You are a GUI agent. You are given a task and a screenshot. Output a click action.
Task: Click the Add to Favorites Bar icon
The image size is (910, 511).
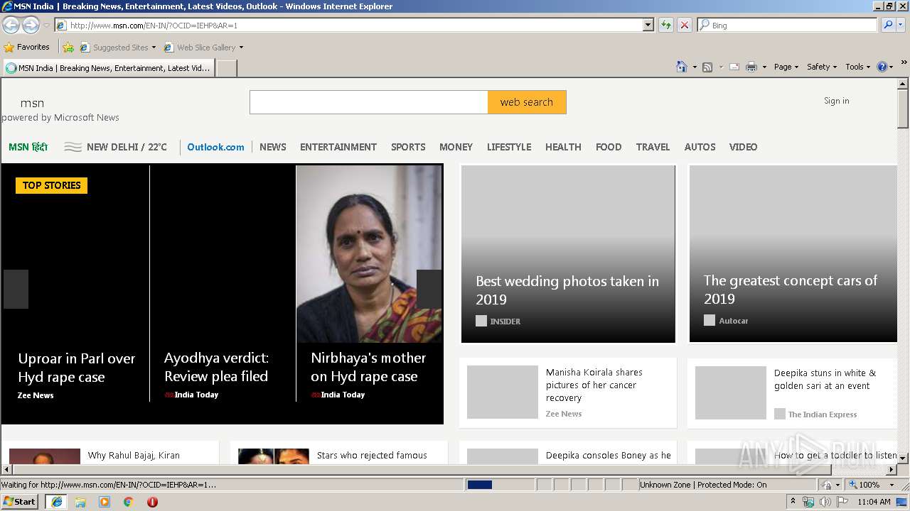coord(68,48)
